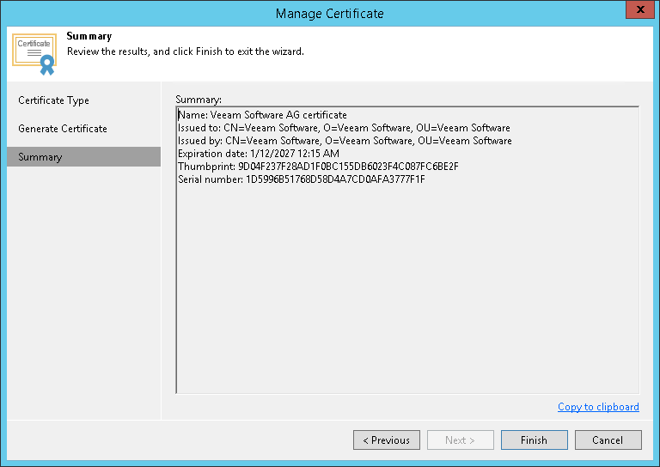
Task: Click the Expiration date line
Action: (x=258, y=154)
